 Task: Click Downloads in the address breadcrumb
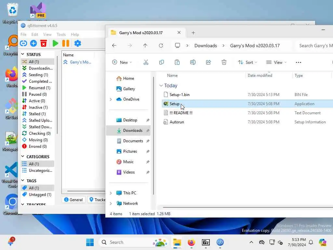point(206,46)
